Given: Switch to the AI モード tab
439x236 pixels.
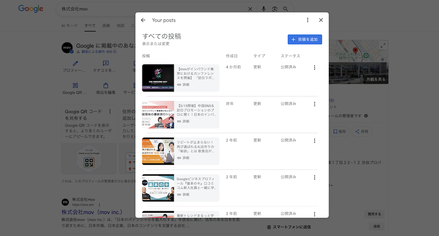Looking at the screenshot, I should (69, 26).
